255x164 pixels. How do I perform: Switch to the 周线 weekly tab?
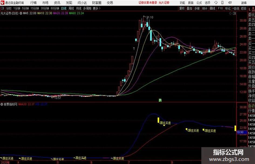[71, 8]
